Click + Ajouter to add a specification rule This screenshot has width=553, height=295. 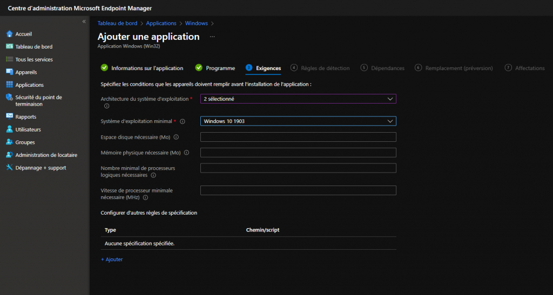tap(112, 259)
